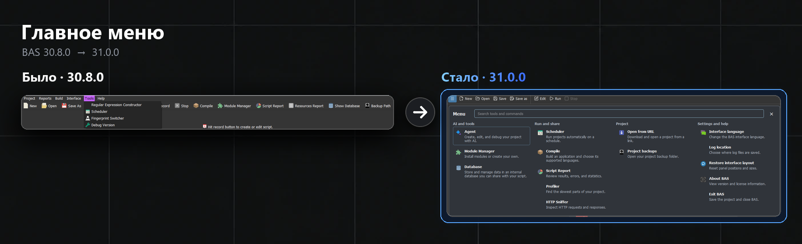Select Open from URL in Project column
The image size is (802, 244).
(x=654, y=136)
